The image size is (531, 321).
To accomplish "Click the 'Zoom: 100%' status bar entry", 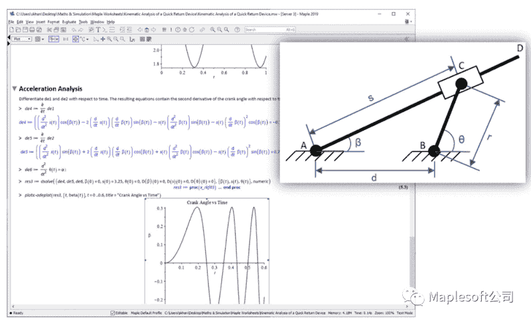I will tap(384, 313).
